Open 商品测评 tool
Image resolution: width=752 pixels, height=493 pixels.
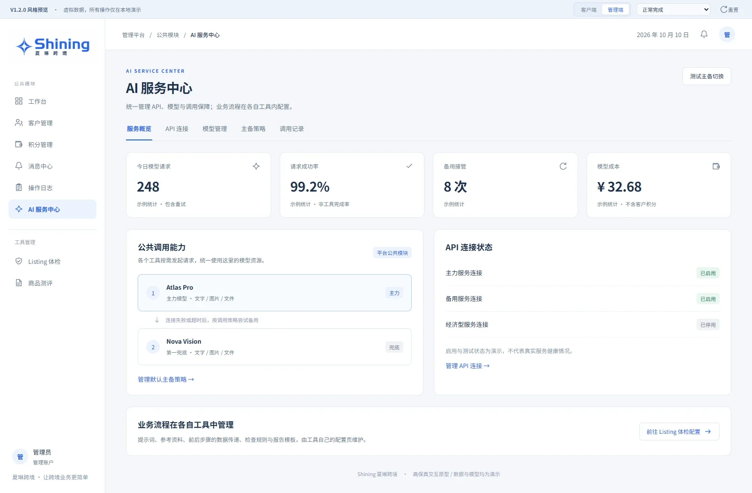[x=52, y=283]
